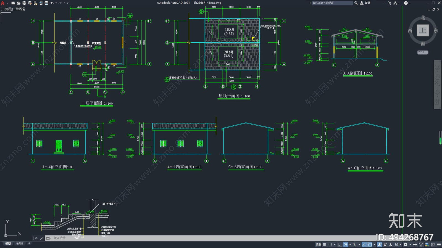Open the Help question mark icon

click(406, 3)
